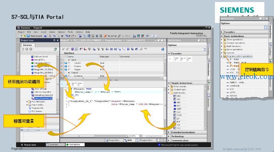Open Ringpuffer_STL [FB2] block
The image size is (274, 152).
coord(42,70)
